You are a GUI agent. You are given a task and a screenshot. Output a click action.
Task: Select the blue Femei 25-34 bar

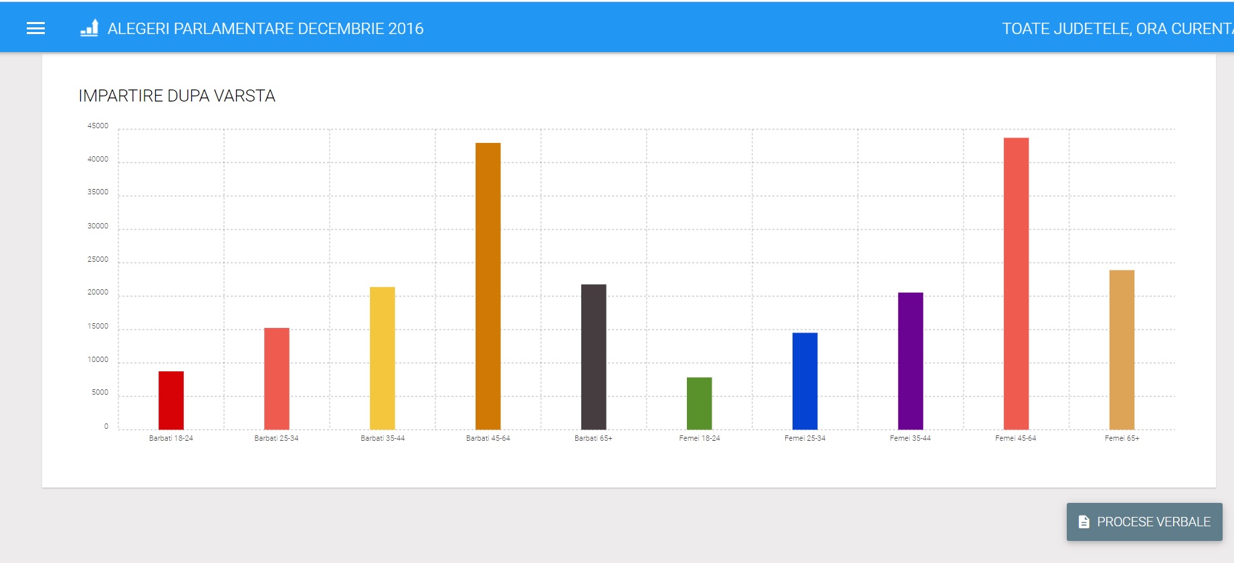click(x=805, y=381)
